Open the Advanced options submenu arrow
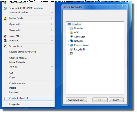 (x=52, y=13)
